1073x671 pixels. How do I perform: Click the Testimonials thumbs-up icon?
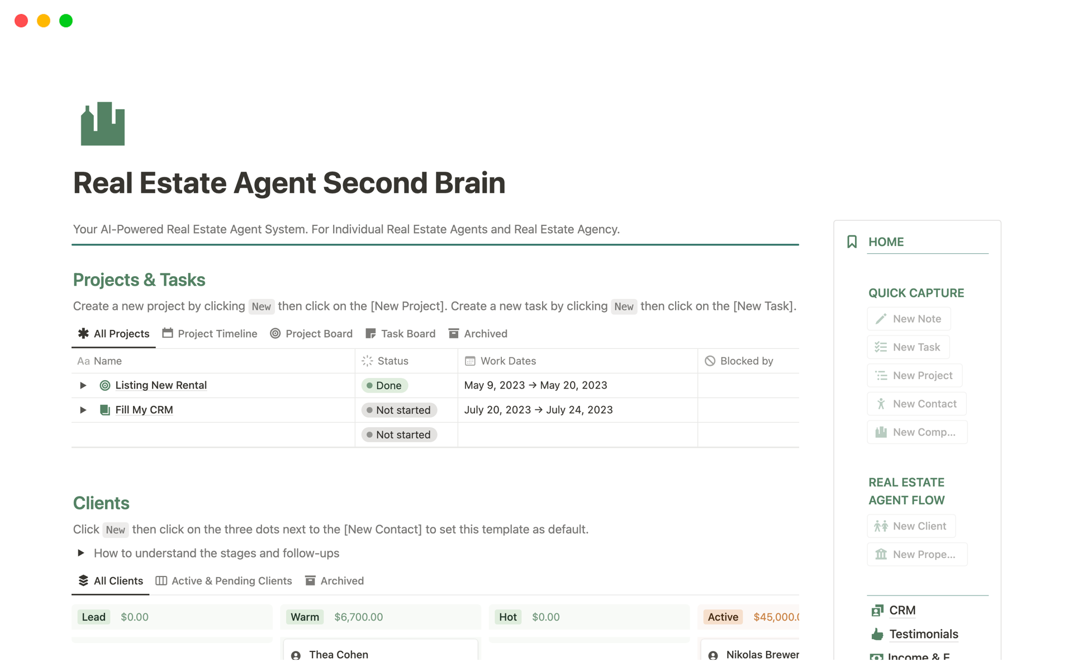(x=877, y=634)
